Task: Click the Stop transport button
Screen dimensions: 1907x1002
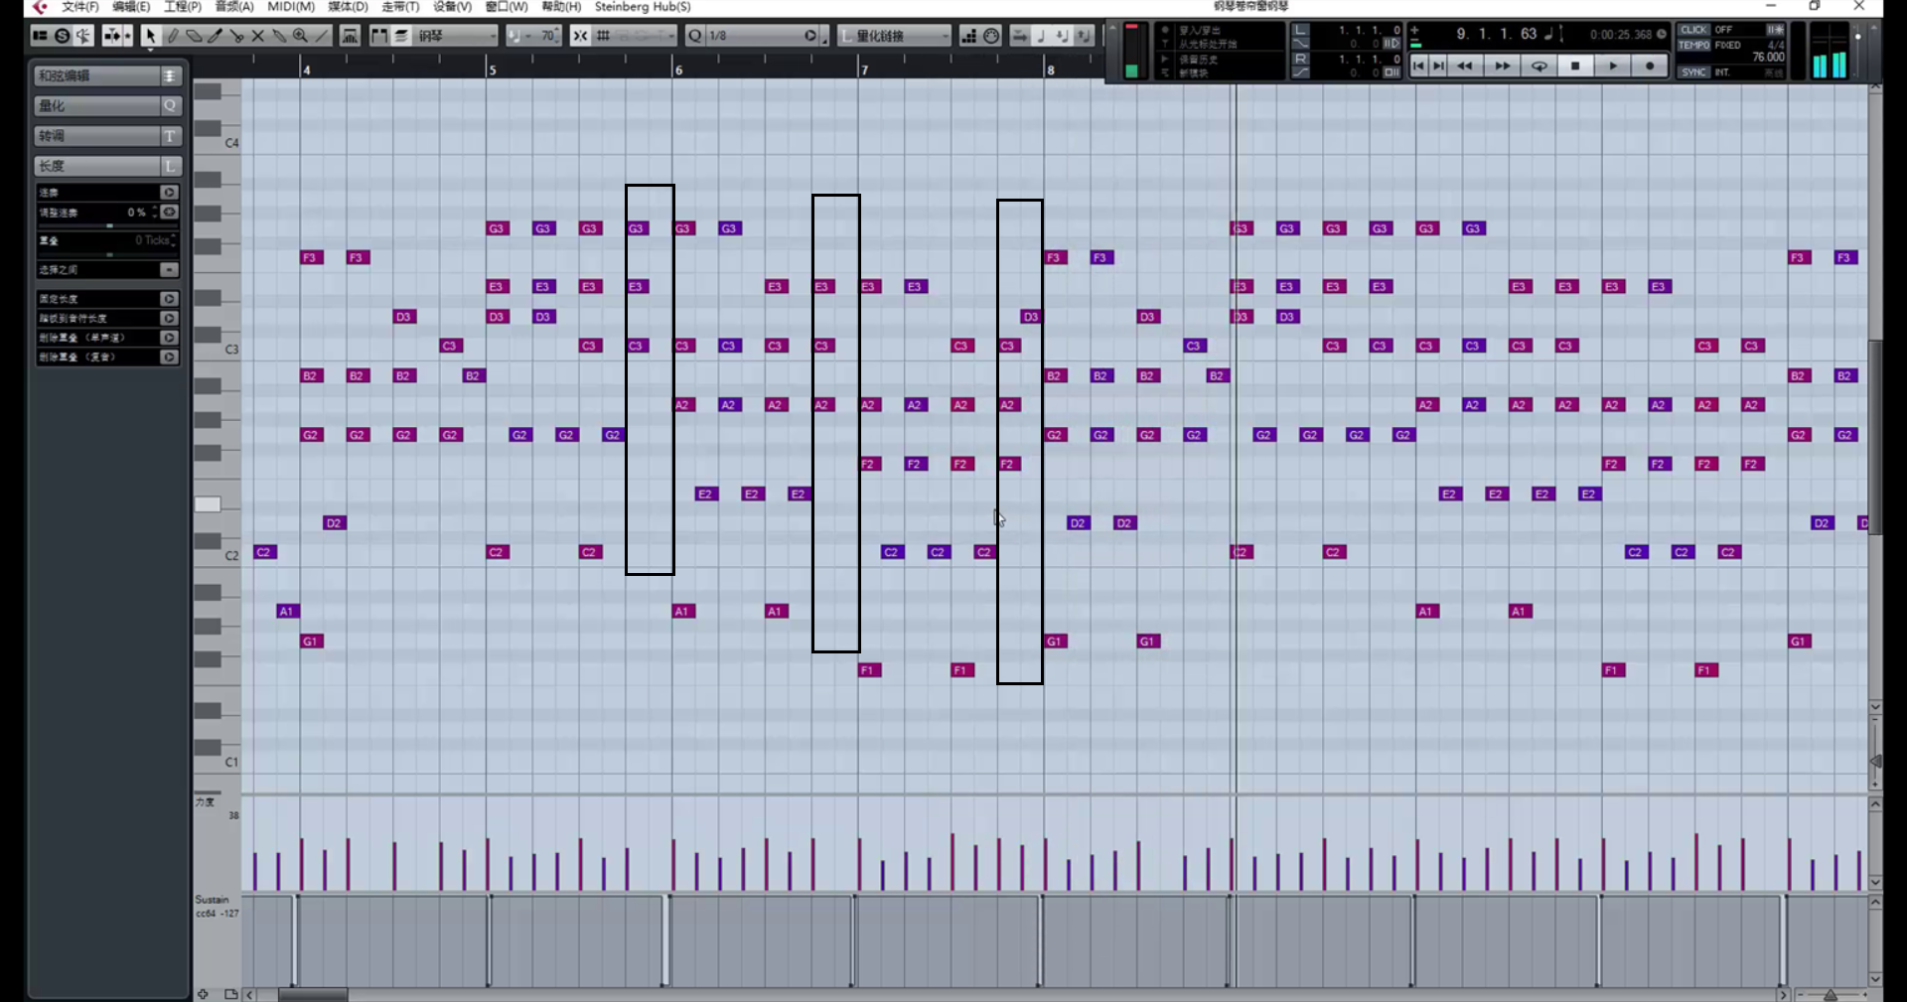Action: [1575, 67]
